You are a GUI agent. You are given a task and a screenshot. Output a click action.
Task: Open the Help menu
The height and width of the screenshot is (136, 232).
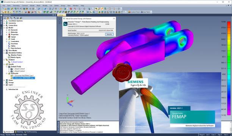(82, 5)
